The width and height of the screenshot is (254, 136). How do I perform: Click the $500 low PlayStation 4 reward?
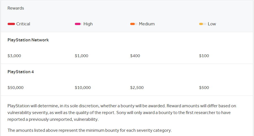point(204,88)
